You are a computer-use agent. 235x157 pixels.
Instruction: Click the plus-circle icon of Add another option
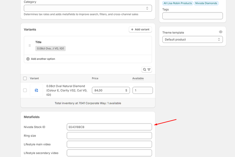(28, 59)
